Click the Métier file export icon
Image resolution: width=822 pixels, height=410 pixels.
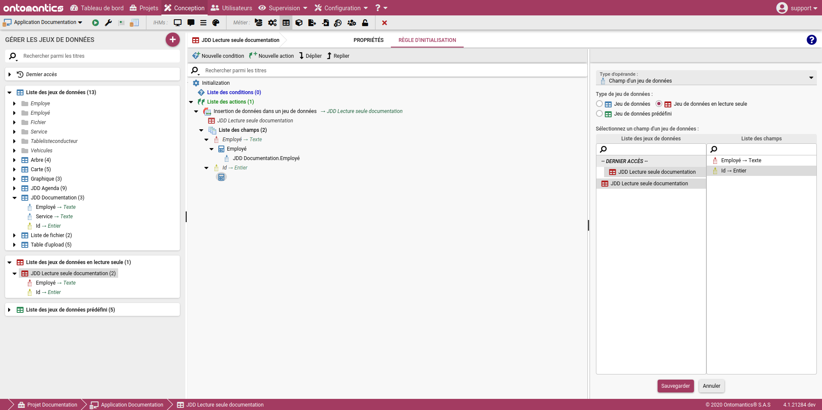pos(312,23)
